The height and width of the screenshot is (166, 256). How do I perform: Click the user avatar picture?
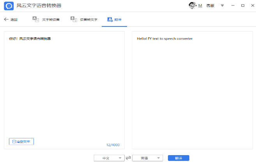pyautogui.click(x=192, y=5)
